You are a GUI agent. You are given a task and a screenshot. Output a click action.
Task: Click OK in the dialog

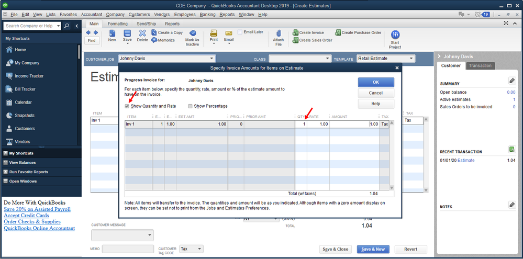click(376, 82)
